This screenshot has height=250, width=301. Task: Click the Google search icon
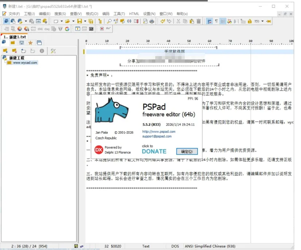[x=67, y=29]
